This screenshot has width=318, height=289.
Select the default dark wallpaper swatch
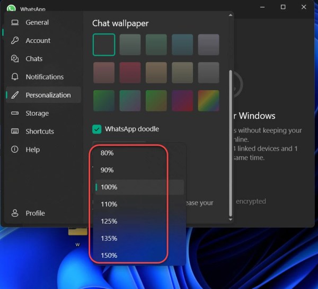click(x=104, y=45)
